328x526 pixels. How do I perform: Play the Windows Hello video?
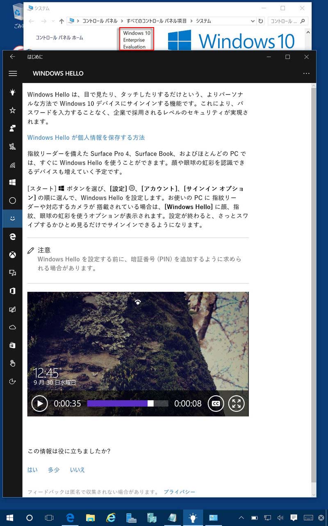coord(40,403)
